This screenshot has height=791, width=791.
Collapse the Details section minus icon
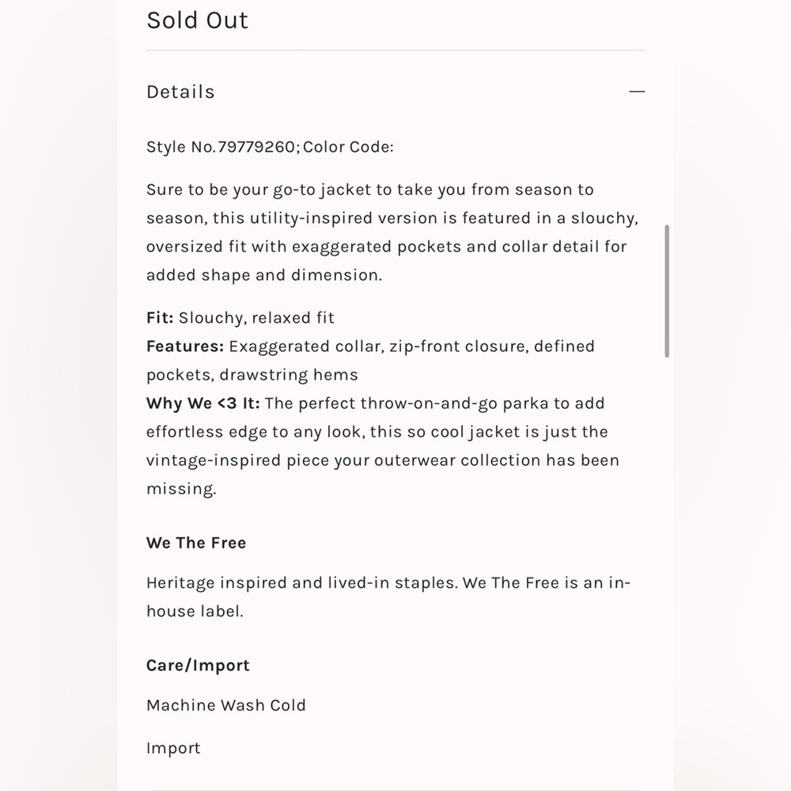coord(637,91)
